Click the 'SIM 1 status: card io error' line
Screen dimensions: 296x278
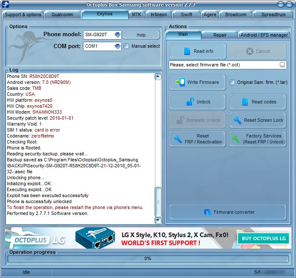point(33,130)
